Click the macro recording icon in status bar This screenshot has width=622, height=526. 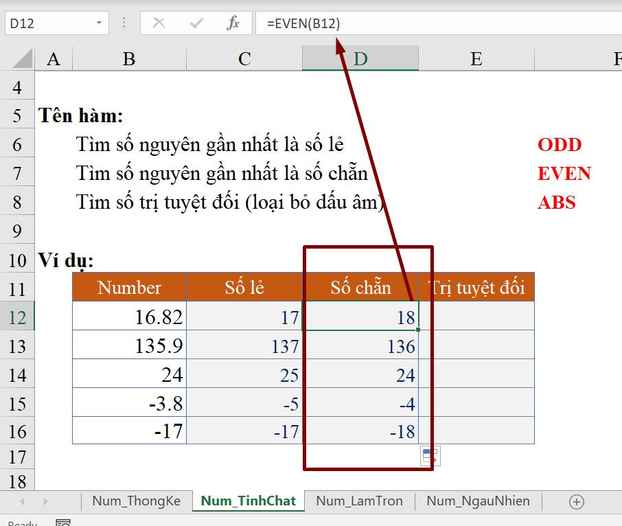click(64, 523)
